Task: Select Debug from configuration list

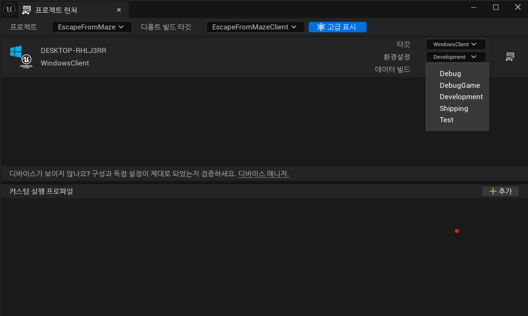Action: [x=457, y=74]
